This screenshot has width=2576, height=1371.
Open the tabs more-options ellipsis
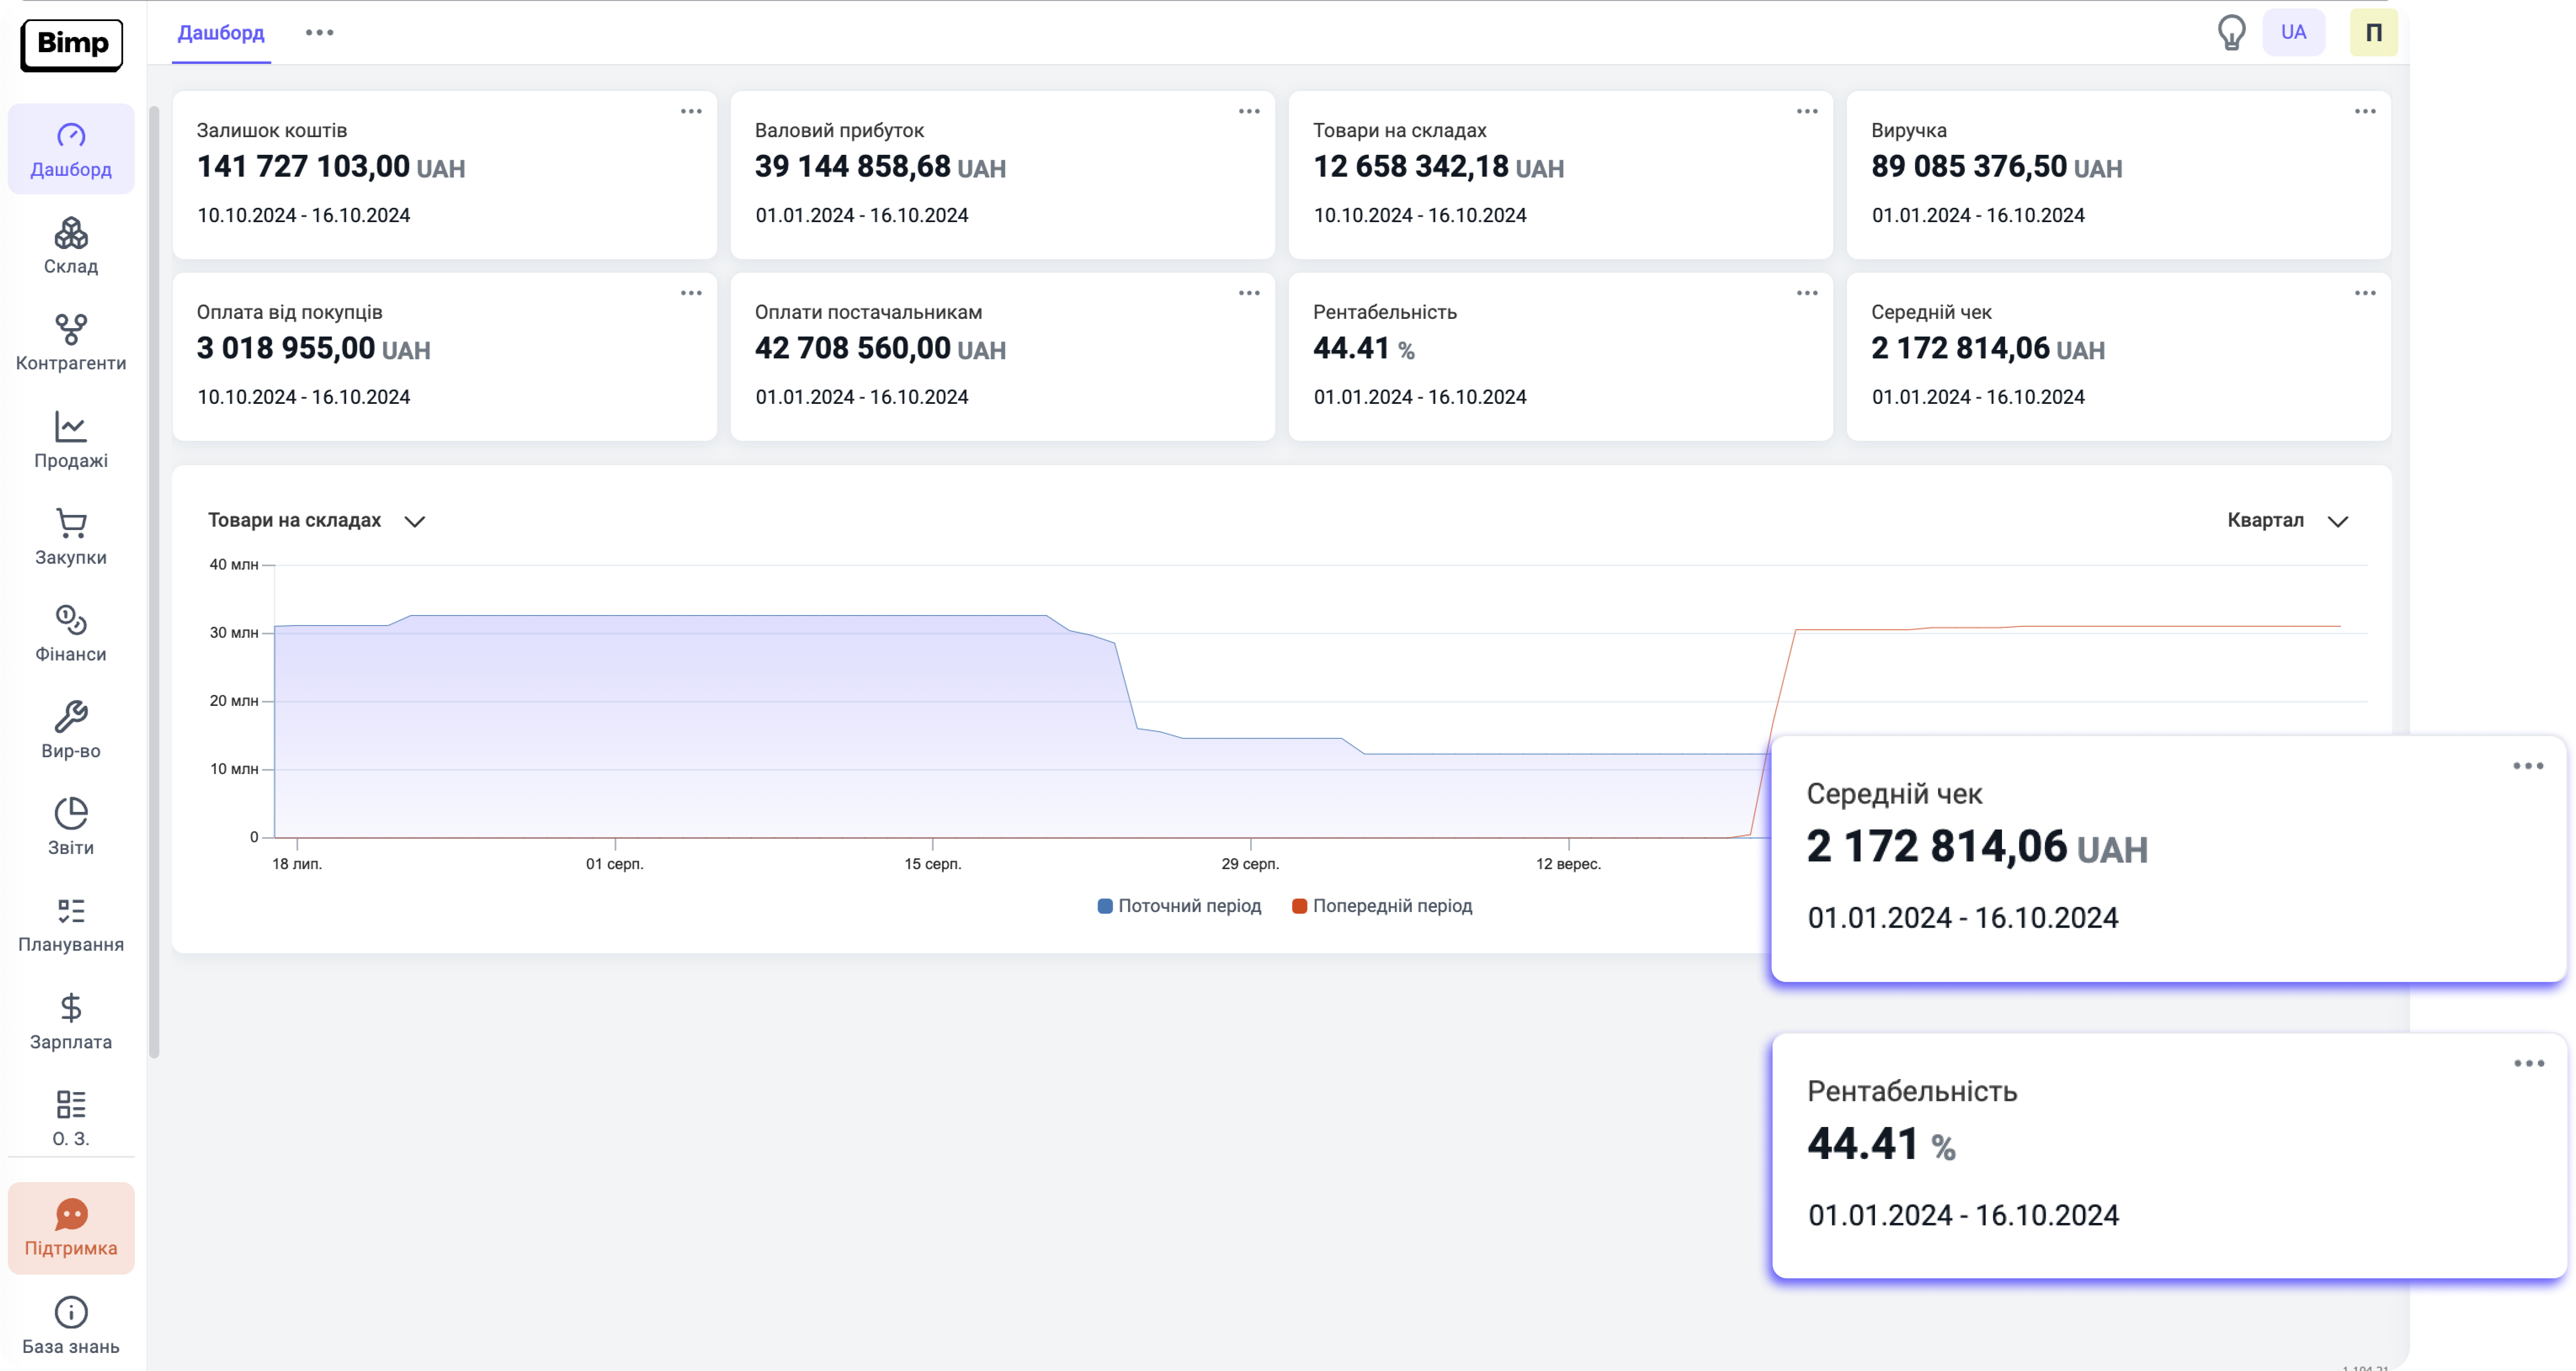pyautogui.click(x=320, y=33)
